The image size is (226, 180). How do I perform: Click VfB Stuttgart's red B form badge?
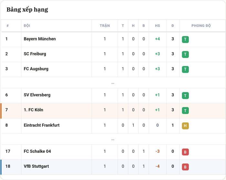coord(185,167)
